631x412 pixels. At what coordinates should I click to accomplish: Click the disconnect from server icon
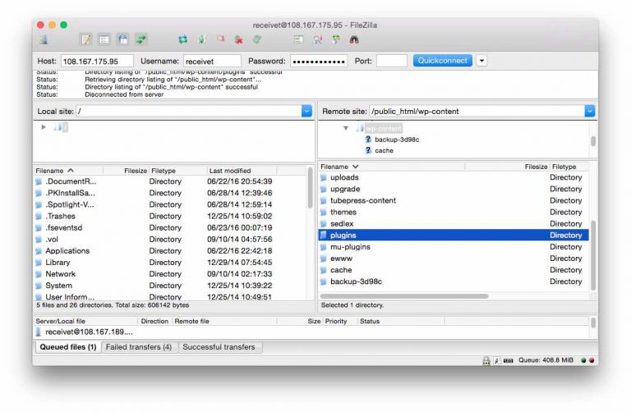point(238,39)
